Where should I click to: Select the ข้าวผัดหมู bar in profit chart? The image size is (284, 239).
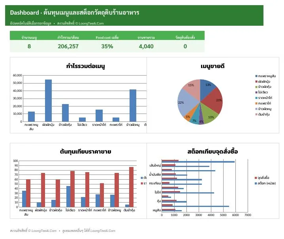tap(133, 105)
